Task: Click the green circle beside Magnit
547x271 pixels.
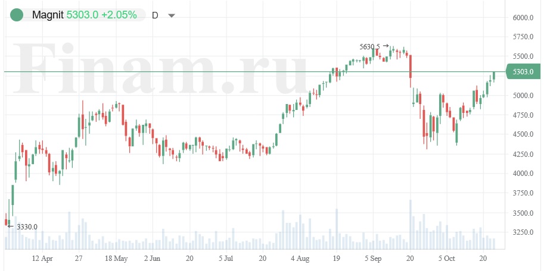Action: click(x=17, y=15)
